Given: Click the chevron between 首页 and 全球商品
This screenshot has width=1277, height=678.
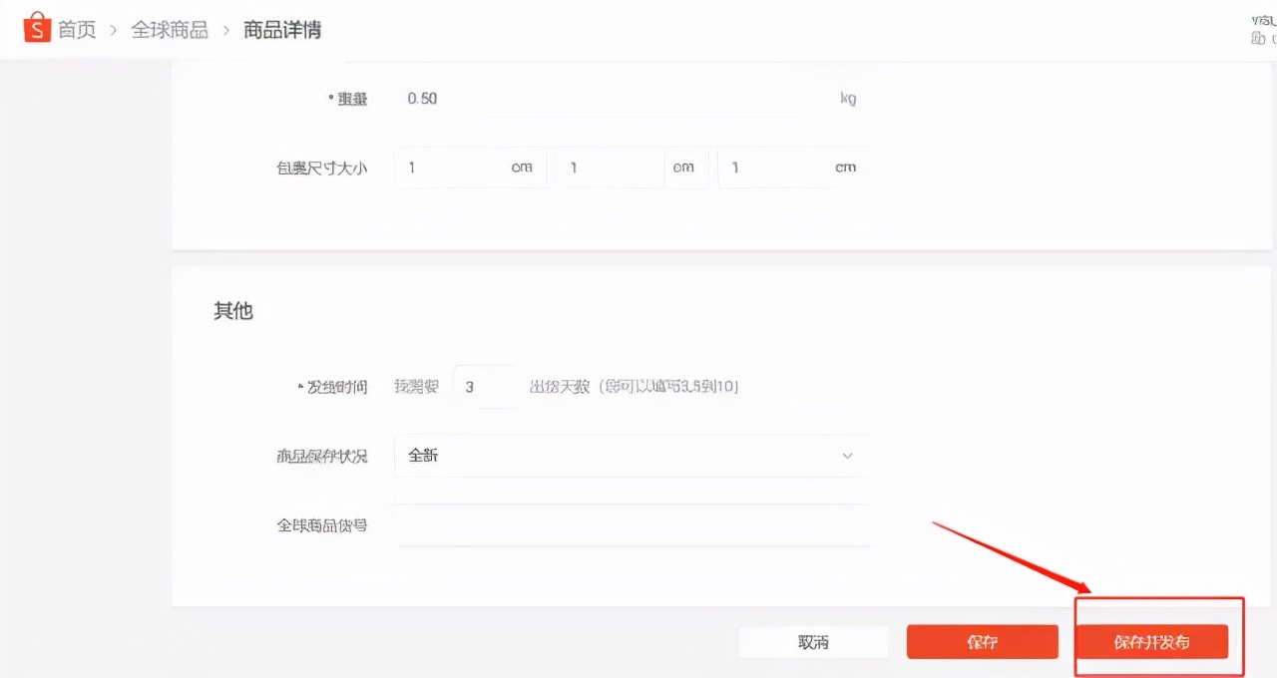Looking at the screenshot, I should [113, 29].
